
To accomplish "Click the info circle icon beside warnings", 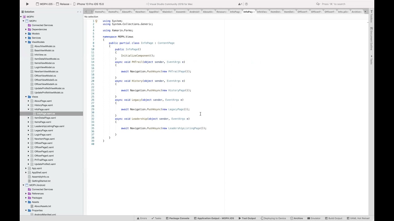I will click(246, 4).
